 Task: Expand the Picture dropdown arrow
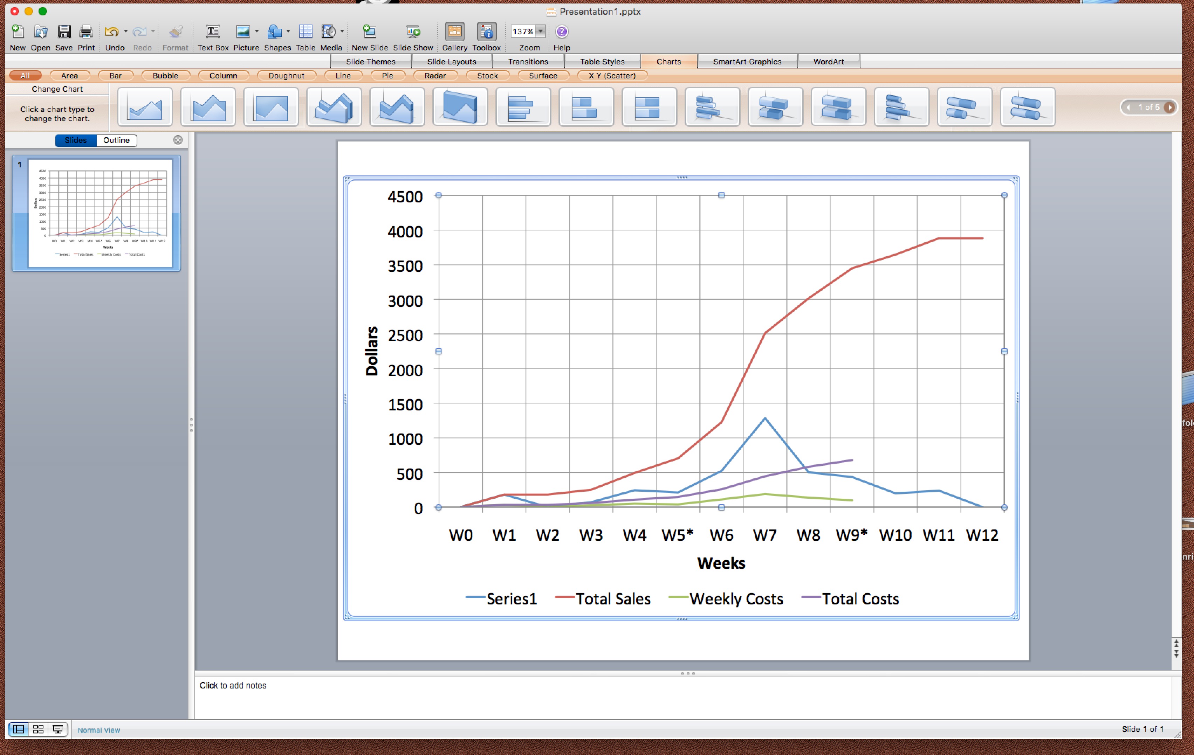(257, 32)
